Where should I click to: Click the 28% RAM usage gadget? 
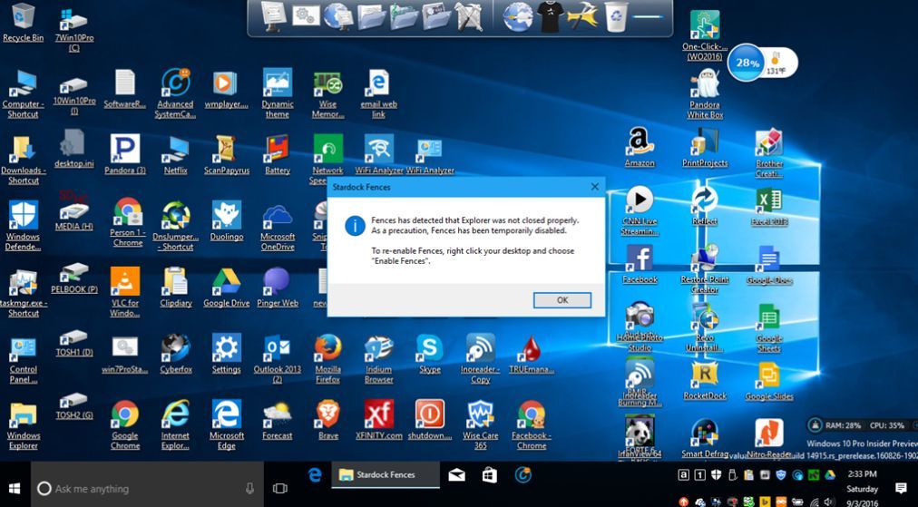tap(747, 63)
